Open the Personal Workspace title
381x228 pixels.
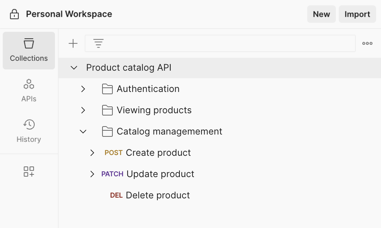pos(69,14)
